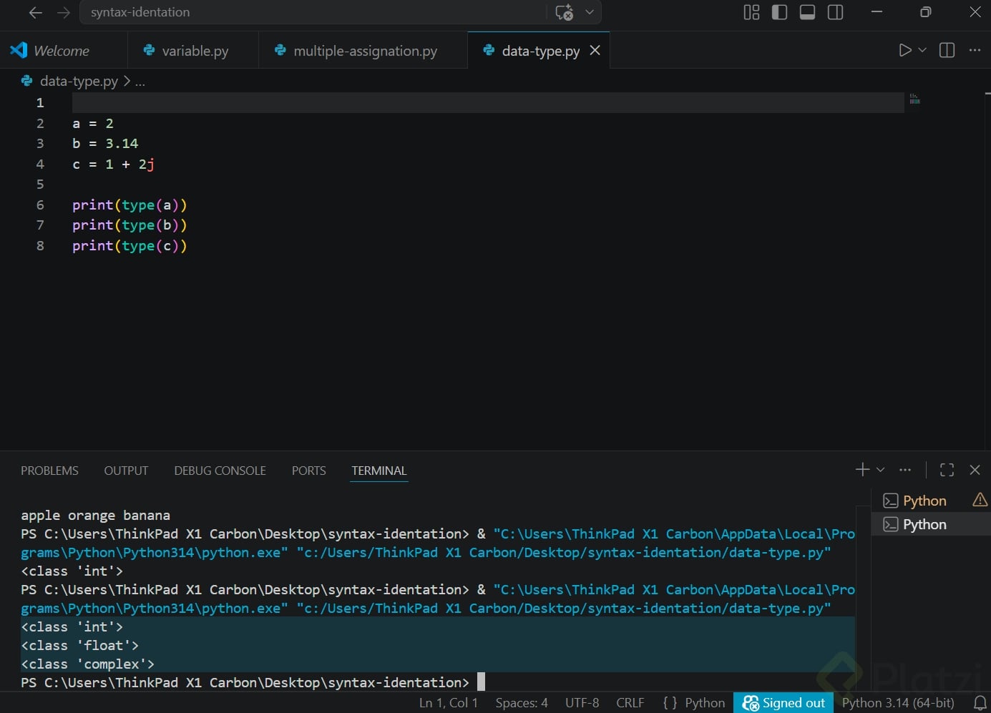Close the bottom terminal panel

point(975,470)
